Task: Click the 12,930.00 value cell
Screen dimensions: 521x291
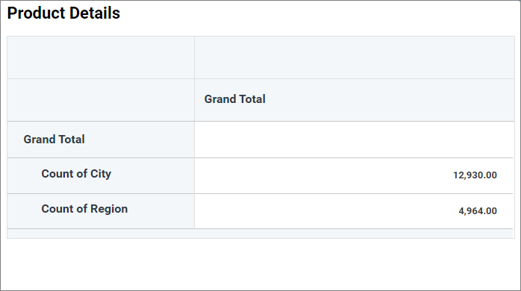Action: (354, 176)
